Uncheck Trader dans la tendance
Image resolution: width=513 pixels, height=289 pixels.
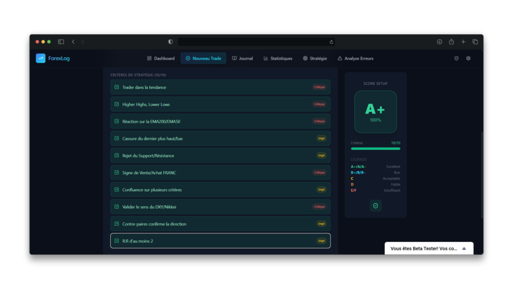pos(117,87)
